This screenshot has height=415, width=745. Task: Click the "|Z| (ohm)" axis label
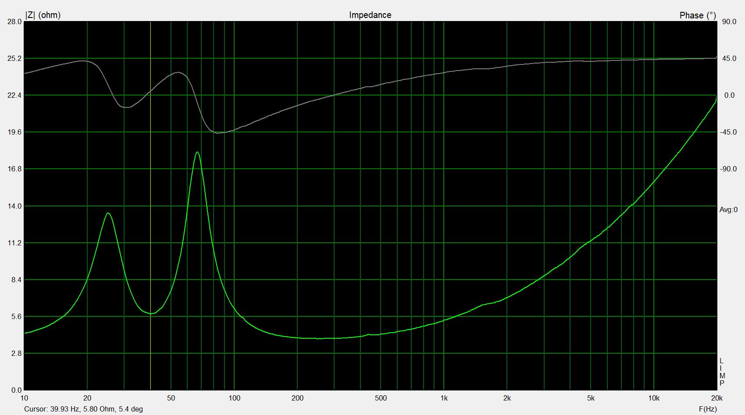[x=43, y=15]
